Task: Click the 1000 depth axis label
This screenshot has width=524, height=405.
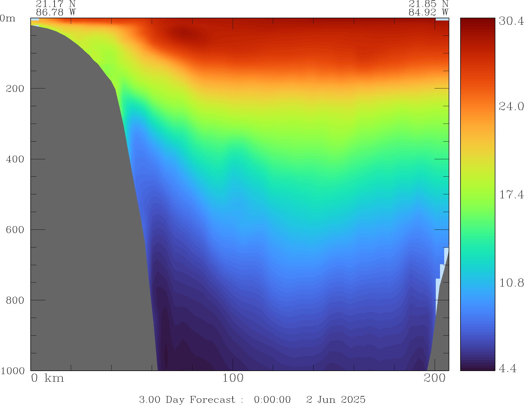Action: click(13, 371)
